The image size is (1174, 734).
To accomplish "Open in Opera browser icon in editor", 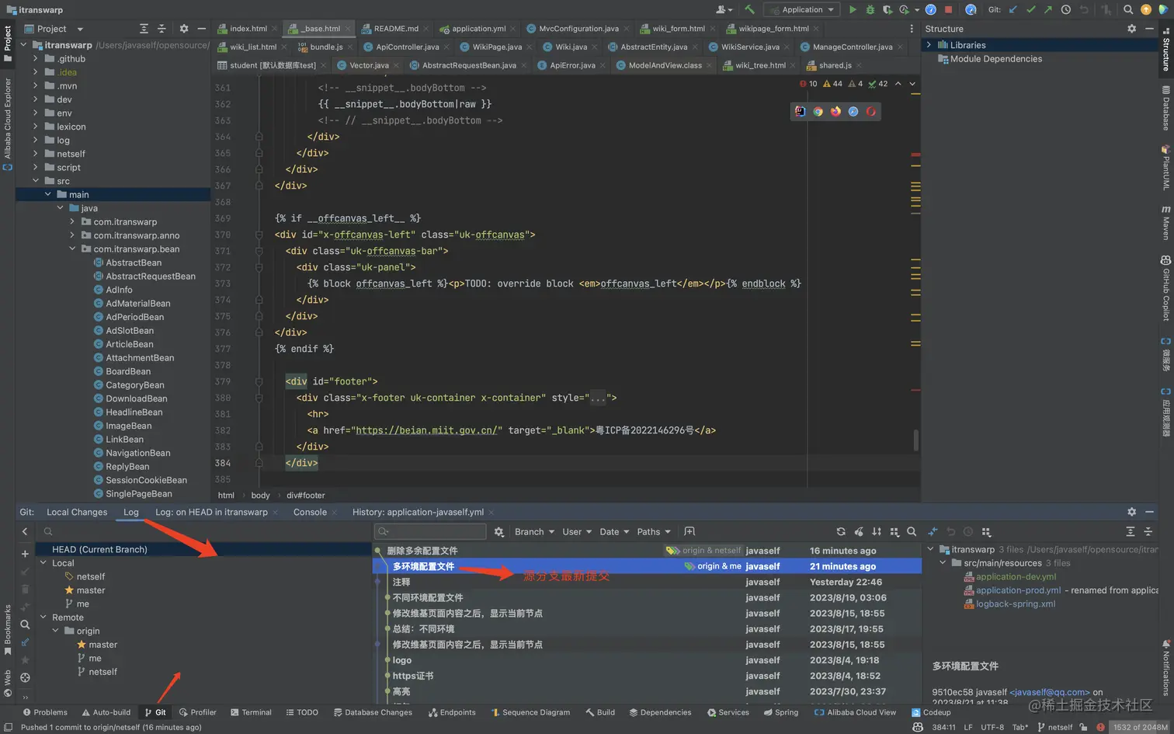I will click(871, 111).
